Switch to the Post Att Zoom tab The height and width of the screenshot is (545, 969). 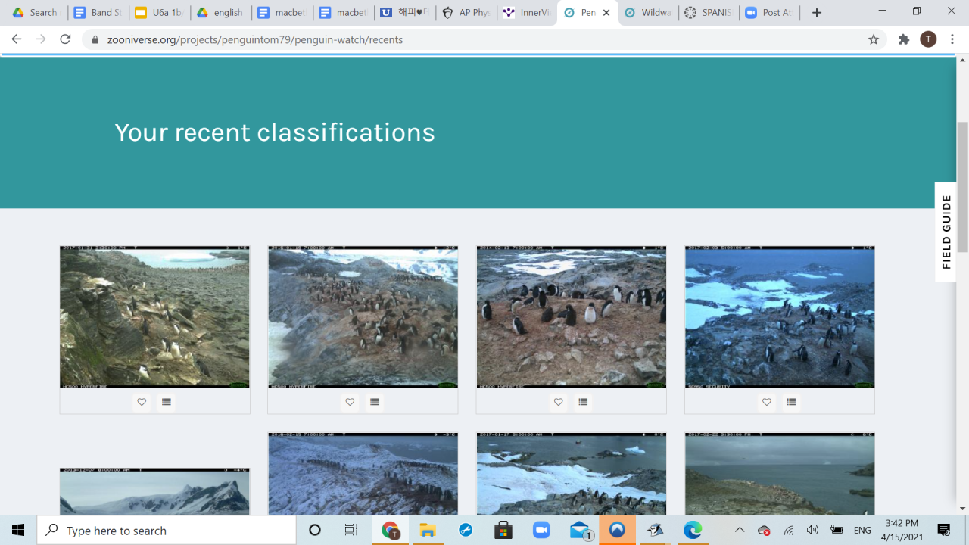tap(770, 13)
